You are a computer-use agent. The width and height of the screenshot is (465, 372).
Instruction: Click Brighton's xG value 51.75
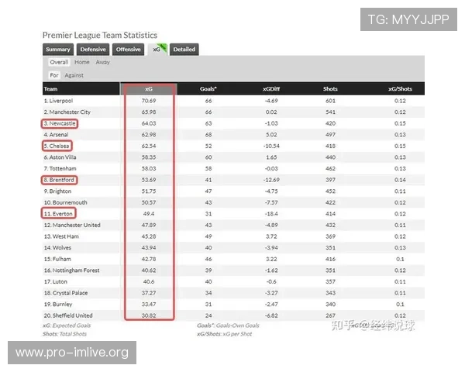tap(149, 191)
